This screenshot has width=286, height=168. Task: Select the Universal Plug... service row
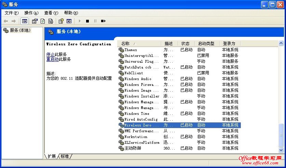(179, 61)
